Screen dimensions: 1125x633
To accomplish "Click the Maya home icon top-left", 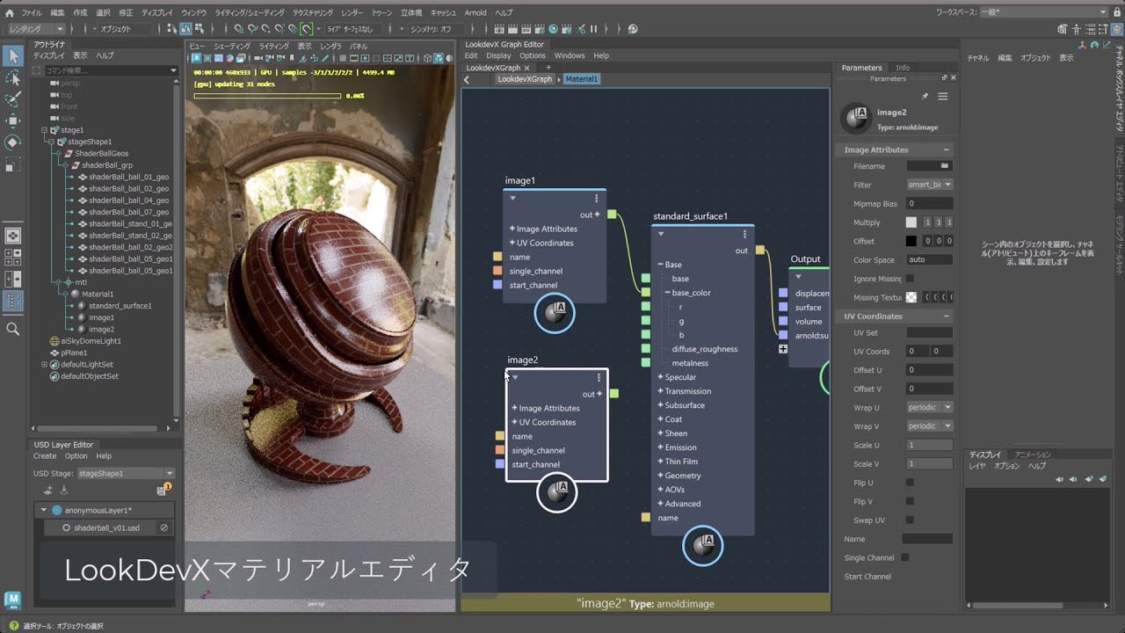I will (9, 12).
